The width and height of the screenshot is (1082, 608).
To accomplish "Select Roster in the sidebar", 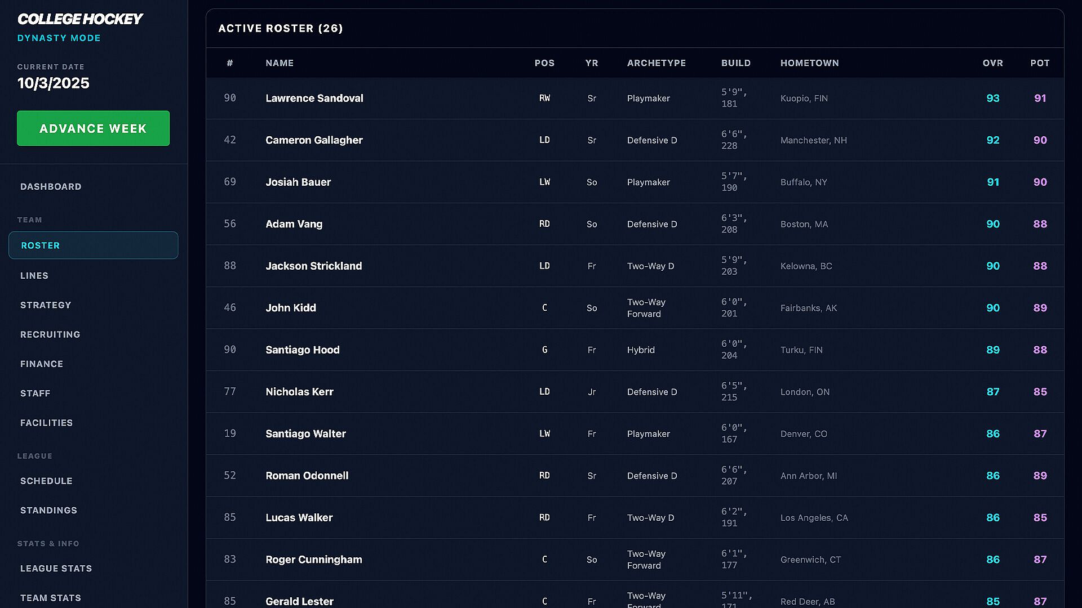I will (93, 245).
